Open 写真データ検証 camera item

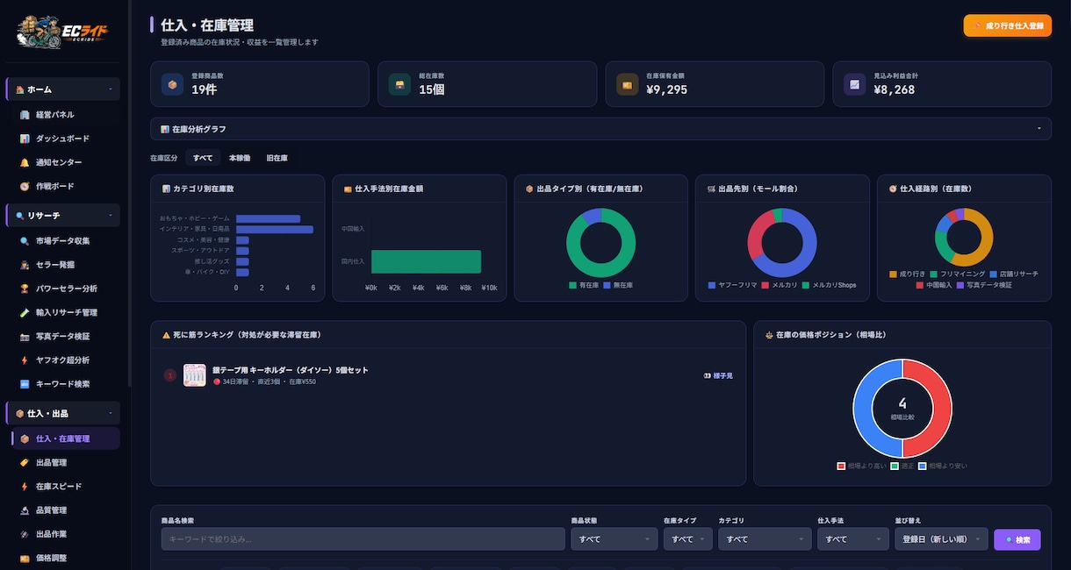click(63, 336)
